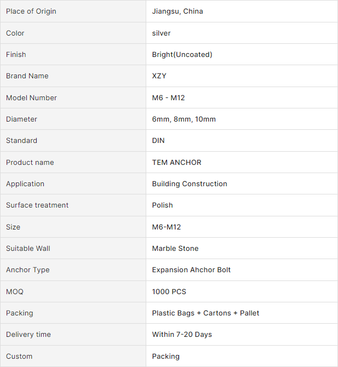Click the 'Building Construction' application value
Image resolution: width=338 pixels, height=367 pixels.
click(190, 184)
